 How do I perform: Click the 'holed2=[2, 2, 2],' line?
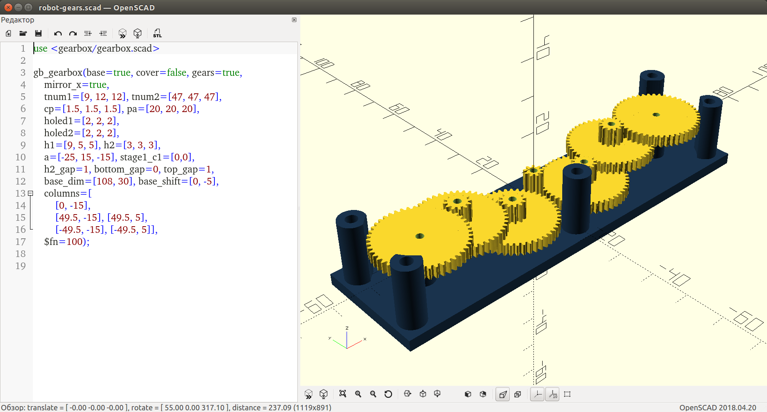pyautogui.click(x=82, y=133)
